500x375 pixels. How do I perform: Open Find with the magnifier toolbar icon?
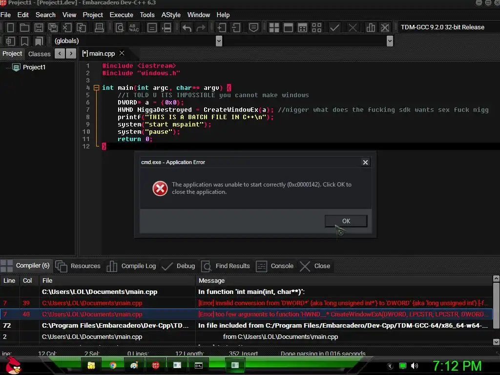tap(120, 28)
